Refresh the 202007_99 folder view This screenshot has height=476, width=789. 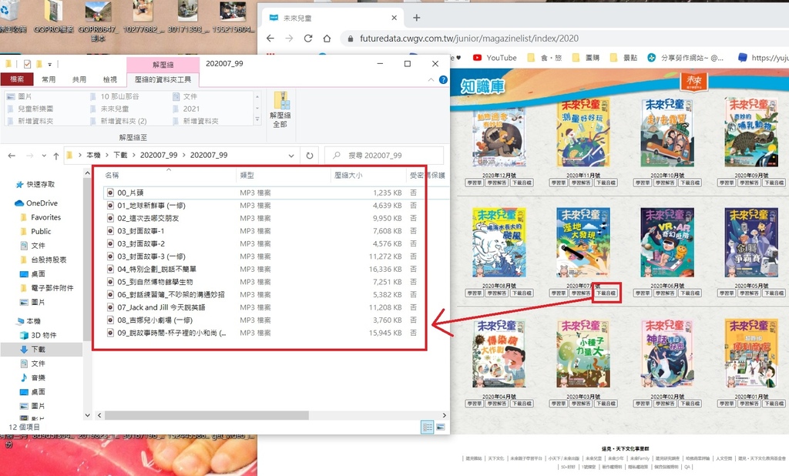click(310, 156)
